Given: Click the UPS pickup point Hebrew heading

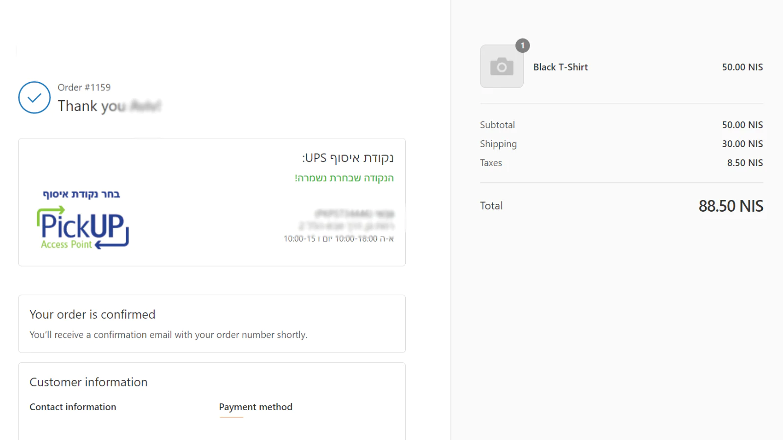Looking at the screenshot, I should [348, 158].
